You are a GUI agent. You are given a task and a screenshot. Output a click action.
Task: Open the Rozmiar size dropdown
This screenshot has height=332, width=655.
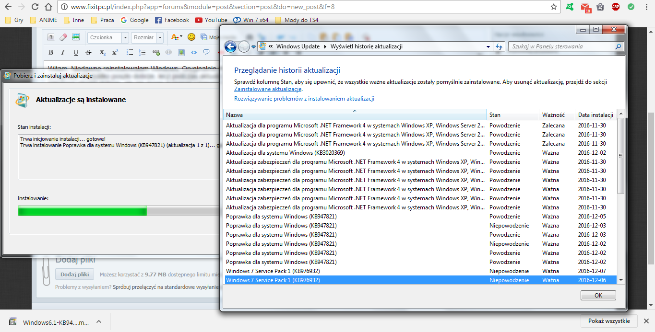coord(147,37)
